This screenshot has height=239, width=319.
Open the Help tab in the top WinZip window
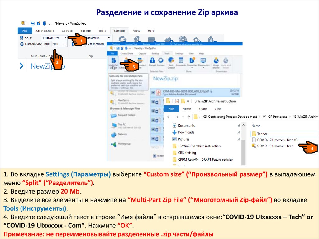pyautogui.click(x=151, y=31)
